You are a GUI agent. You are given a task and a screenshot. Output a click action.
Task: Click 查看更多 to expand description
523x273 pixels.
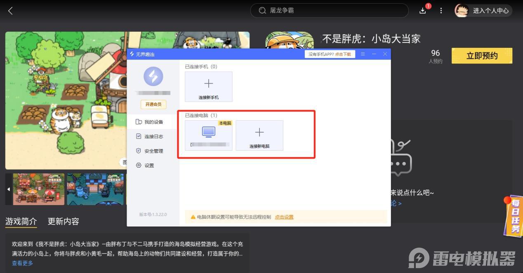22,263
